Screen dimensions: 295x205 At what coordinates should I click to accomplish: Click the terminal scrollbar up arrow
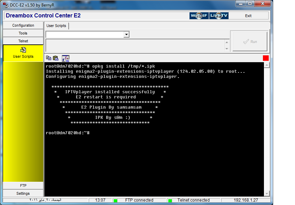267,65
